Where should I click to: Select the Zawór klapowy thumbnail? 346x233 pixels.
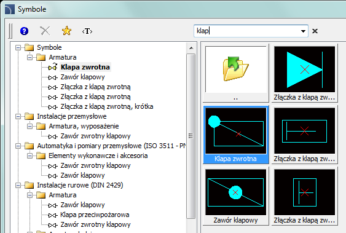tap(235, 196)
